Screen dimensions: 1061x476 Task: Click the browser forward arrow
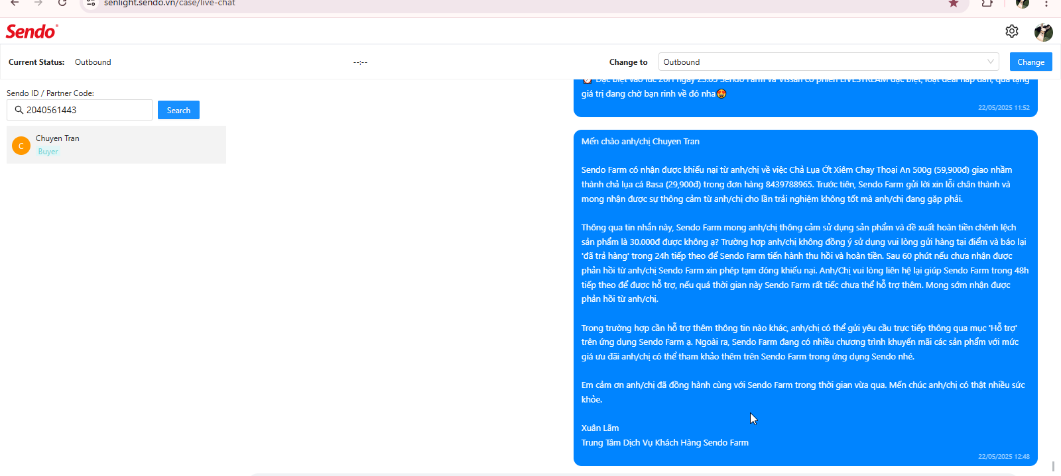click(x=38, y=3)
